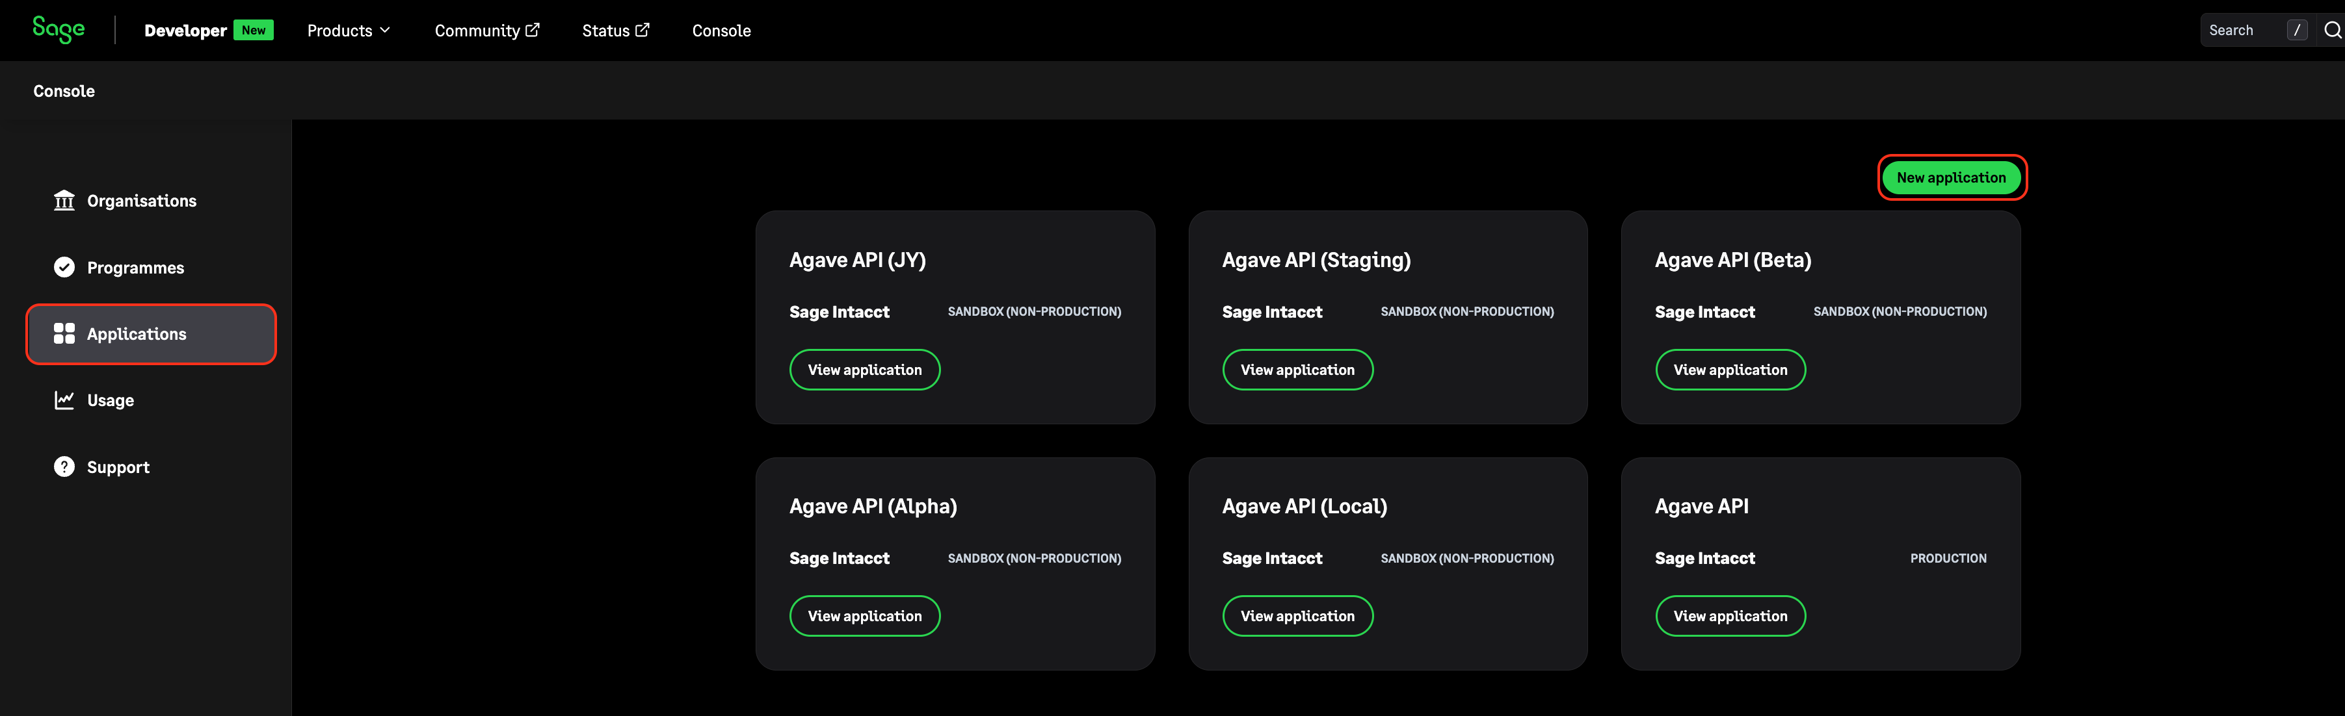Expand the Products dropdown menu
Image resolution: width=2345 pixels, height=716 pixels.
coord(349,30)
